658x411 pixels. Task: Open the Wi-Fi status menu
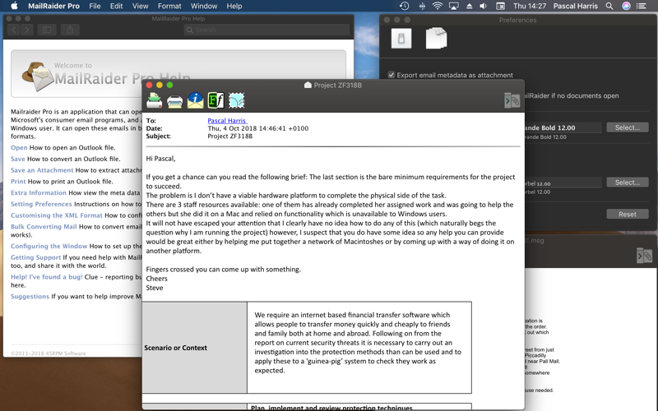438,6
